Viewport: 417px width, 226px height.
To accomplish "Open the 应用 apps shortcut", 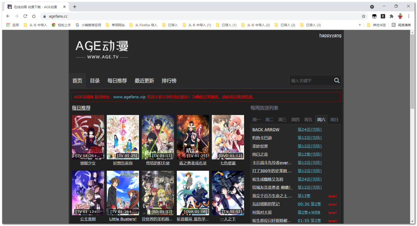I will [12, 25].
